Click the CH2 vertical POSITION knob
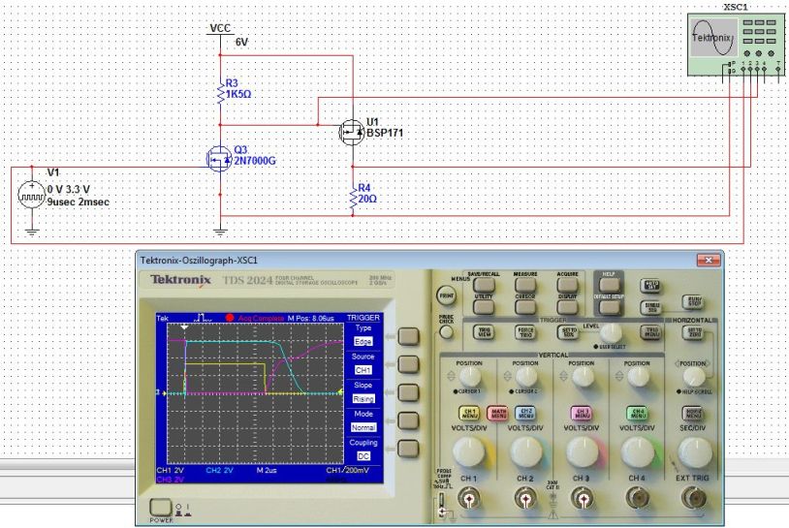789x528 pixels. point(525,377)
